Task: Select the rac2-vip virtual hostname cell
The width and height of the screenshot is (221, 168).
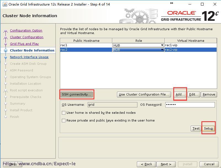Action: (x=191, y=50)
